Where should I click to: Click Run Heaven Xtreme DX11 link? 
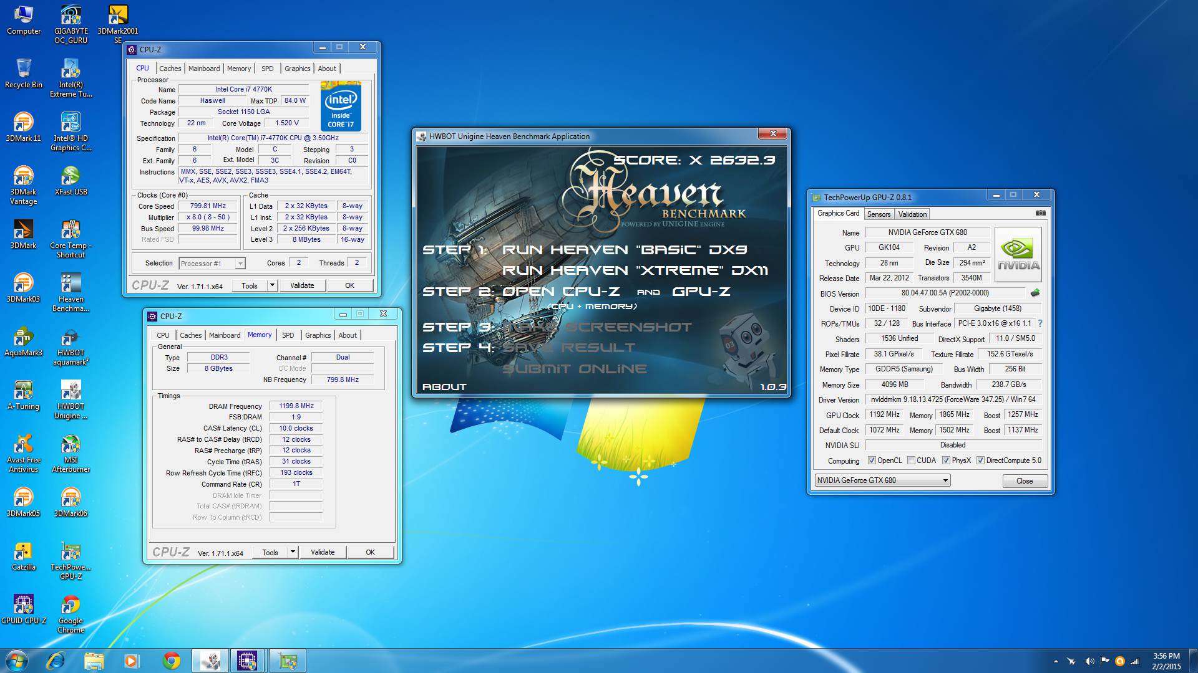click(x=635, y=270)
